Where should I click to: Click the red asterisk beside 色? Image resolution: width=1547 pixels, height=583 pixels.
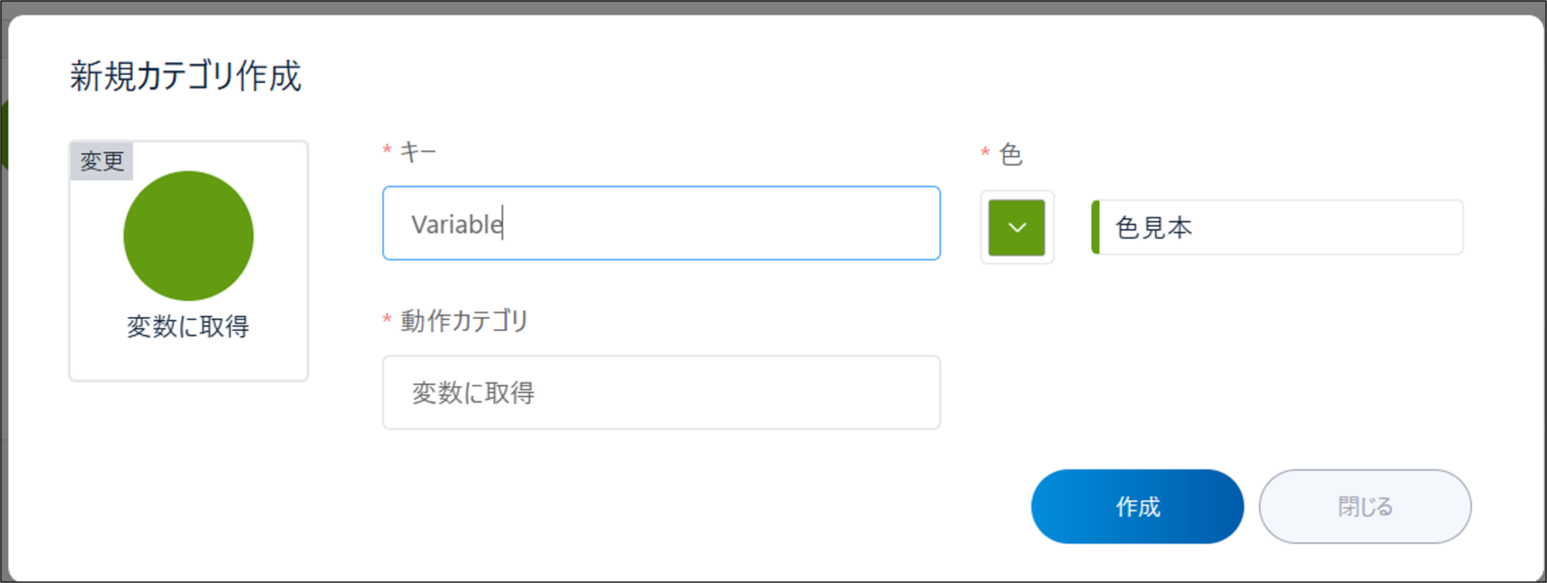click(x=985, y=152)
